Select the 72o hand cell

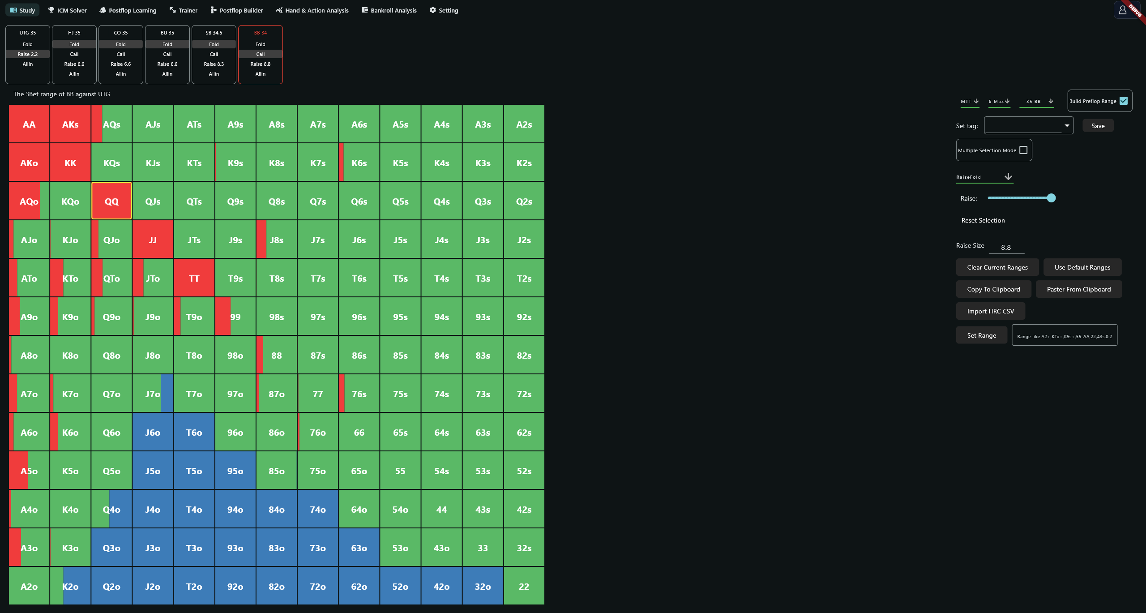pyautogui.click(x=318, y=586)
